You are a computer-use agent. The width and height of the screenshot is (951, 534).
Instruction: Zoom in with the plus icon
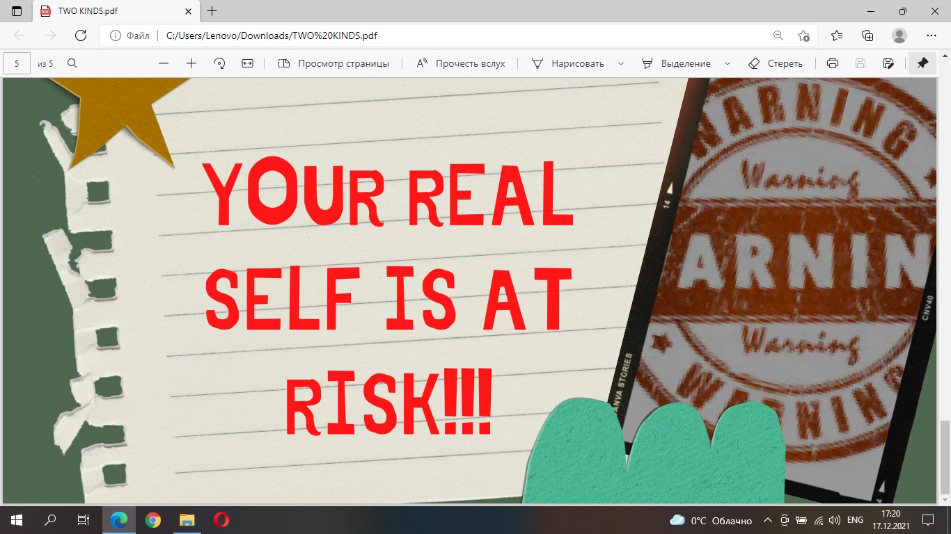tap(191, 63)
